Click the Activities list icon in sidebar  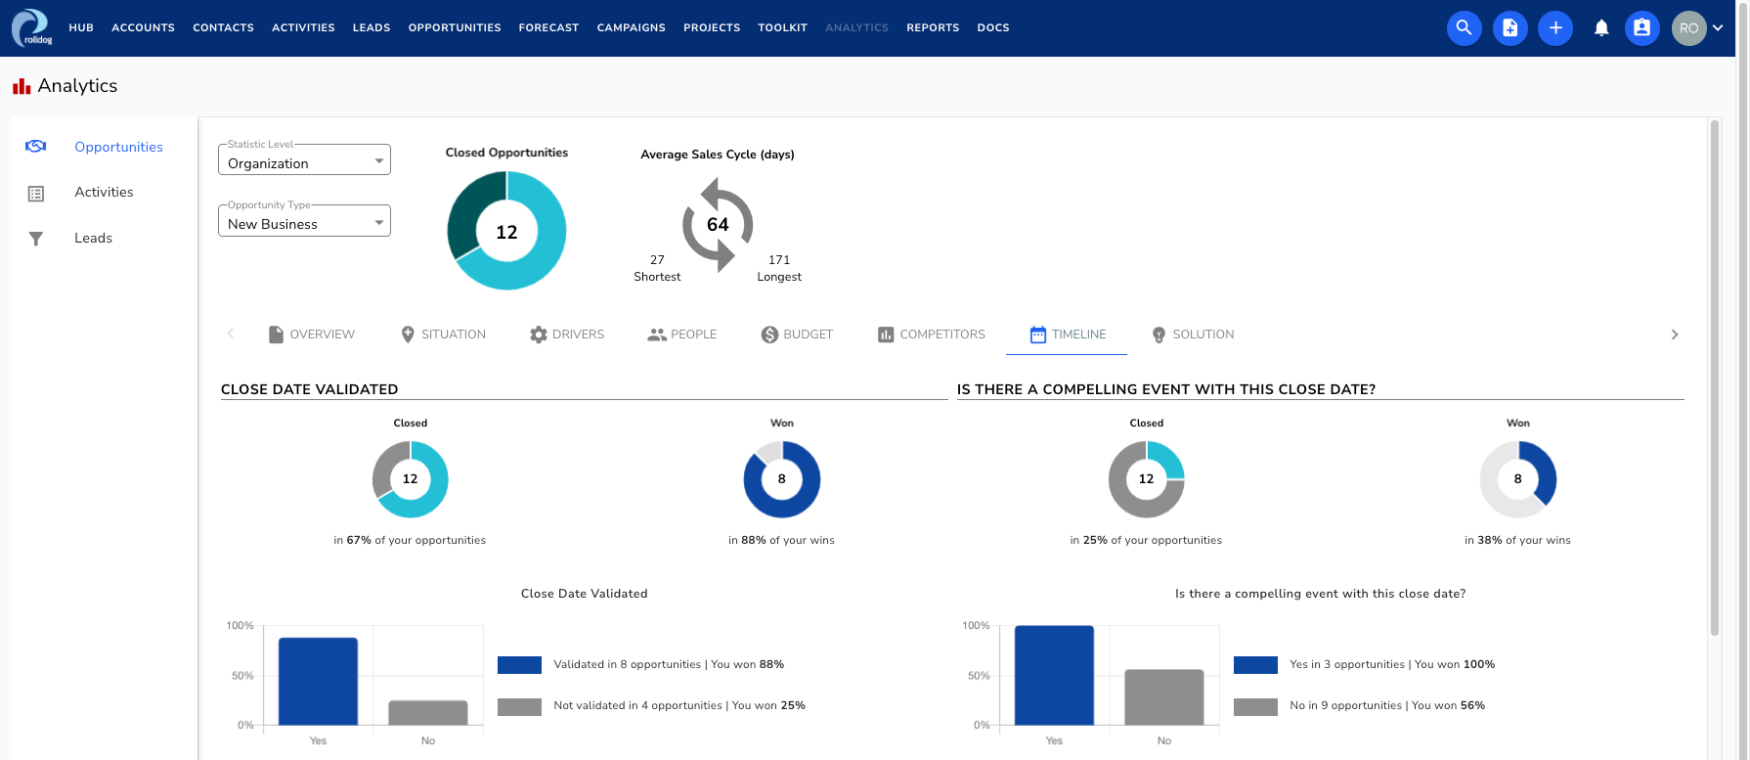[x=36, y=194]
